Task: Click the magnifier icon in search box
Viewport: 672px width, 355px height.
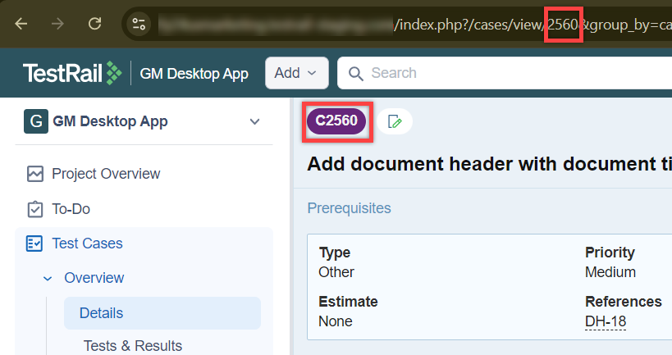Action: (355, 74)
